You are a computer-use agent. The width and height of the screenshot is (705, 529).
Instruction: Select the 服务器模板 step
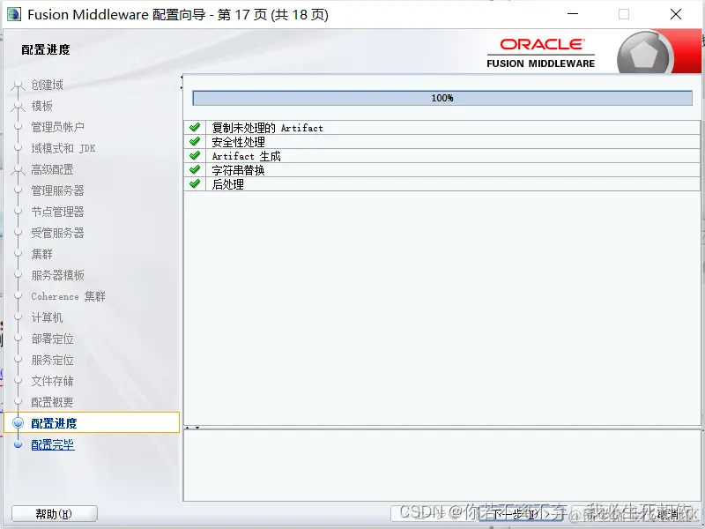tap(57, 275)
